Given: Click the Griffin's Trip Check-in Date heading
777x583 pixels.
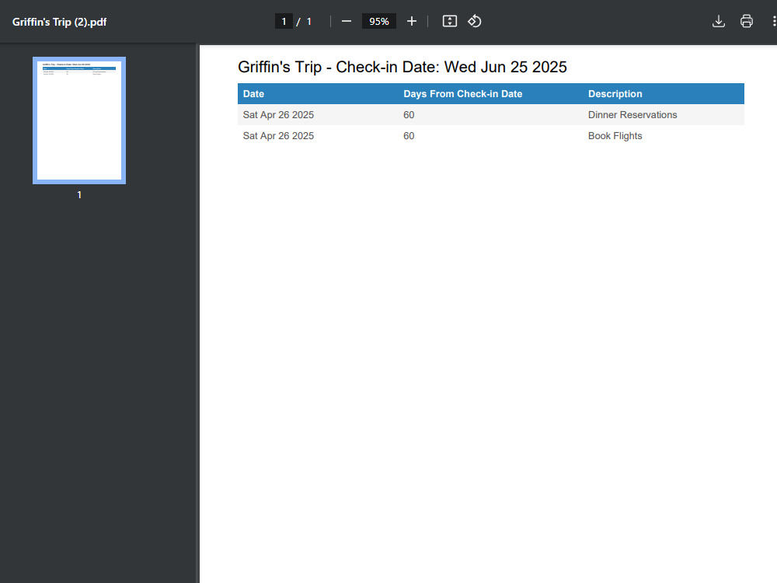Looking at the screenshot, I should coord(402,67).
